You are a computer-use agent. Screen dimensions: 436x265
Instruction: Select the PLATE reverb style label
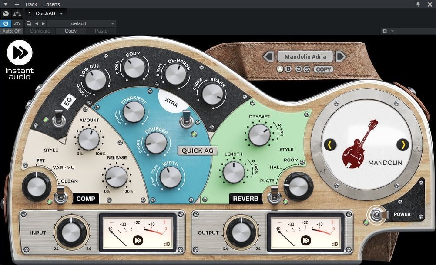[x=267, y=181]
